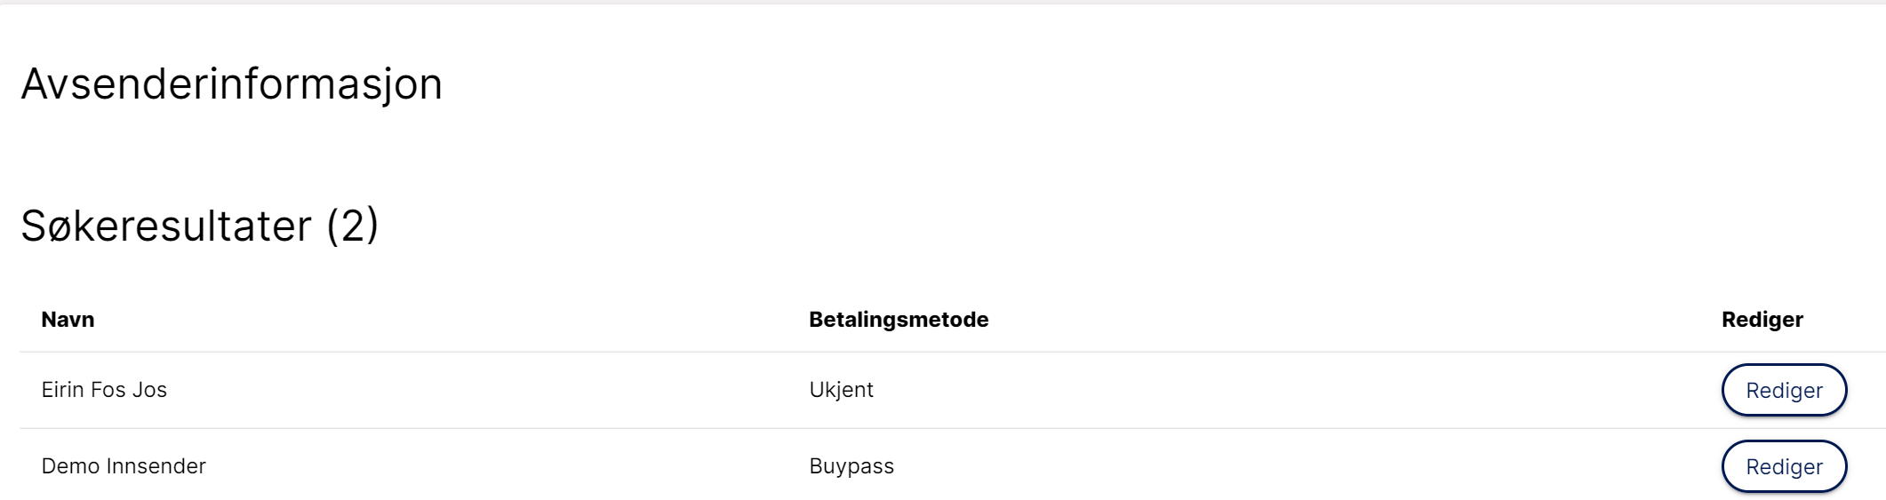Open Rediger for Demo Innsender
Viewport: 1886px width, 500px height.
(1784, 466)
